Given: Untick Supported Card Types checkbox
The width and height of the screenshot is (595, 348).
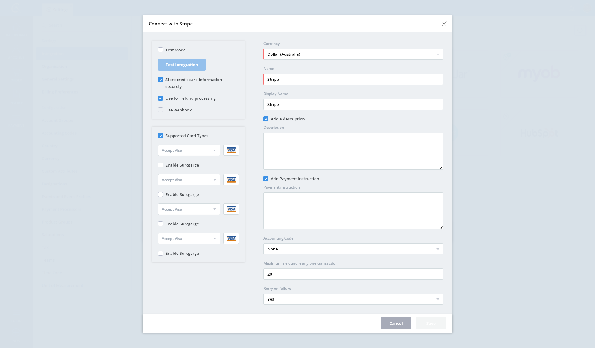Looking at the screenshot, I should pyautogui.click(x=161, y=136).
